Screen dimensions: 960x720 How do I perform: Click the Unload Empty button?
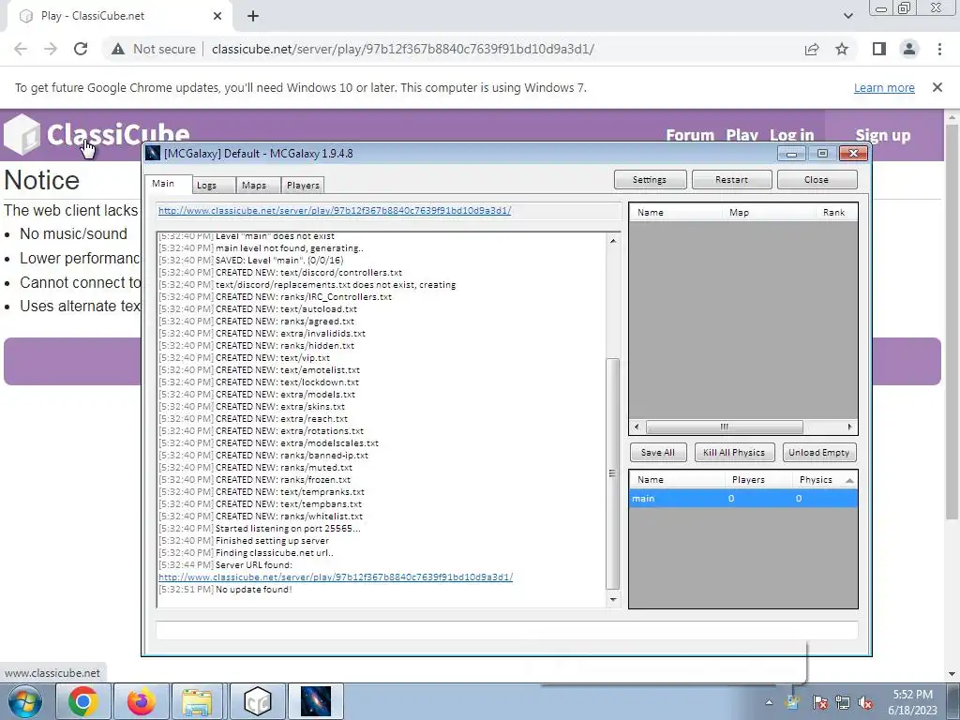(x=819, y=453)
